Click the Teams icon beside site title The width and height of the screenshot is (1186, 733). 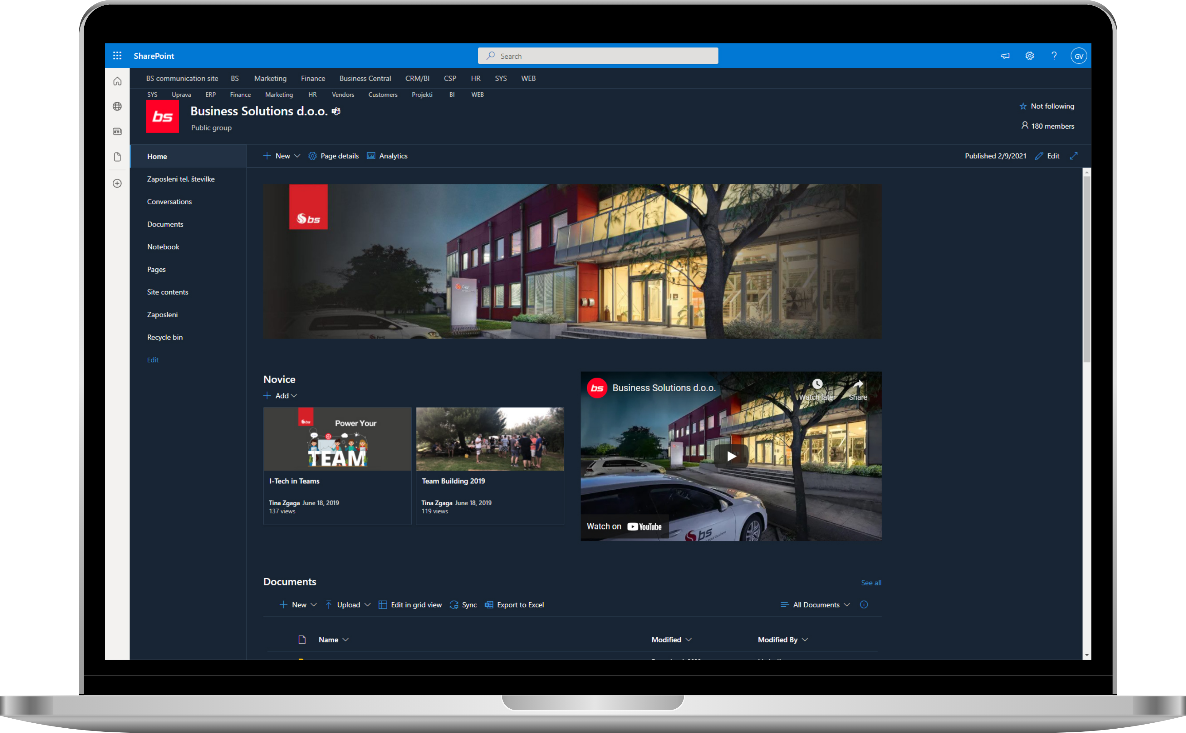(336, 111)
